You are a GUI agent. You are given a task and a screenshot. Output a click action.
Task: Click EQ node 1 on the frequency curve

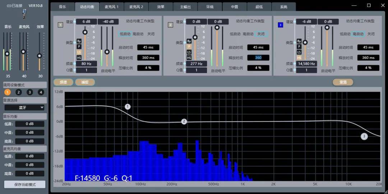[x=128, y=107]
